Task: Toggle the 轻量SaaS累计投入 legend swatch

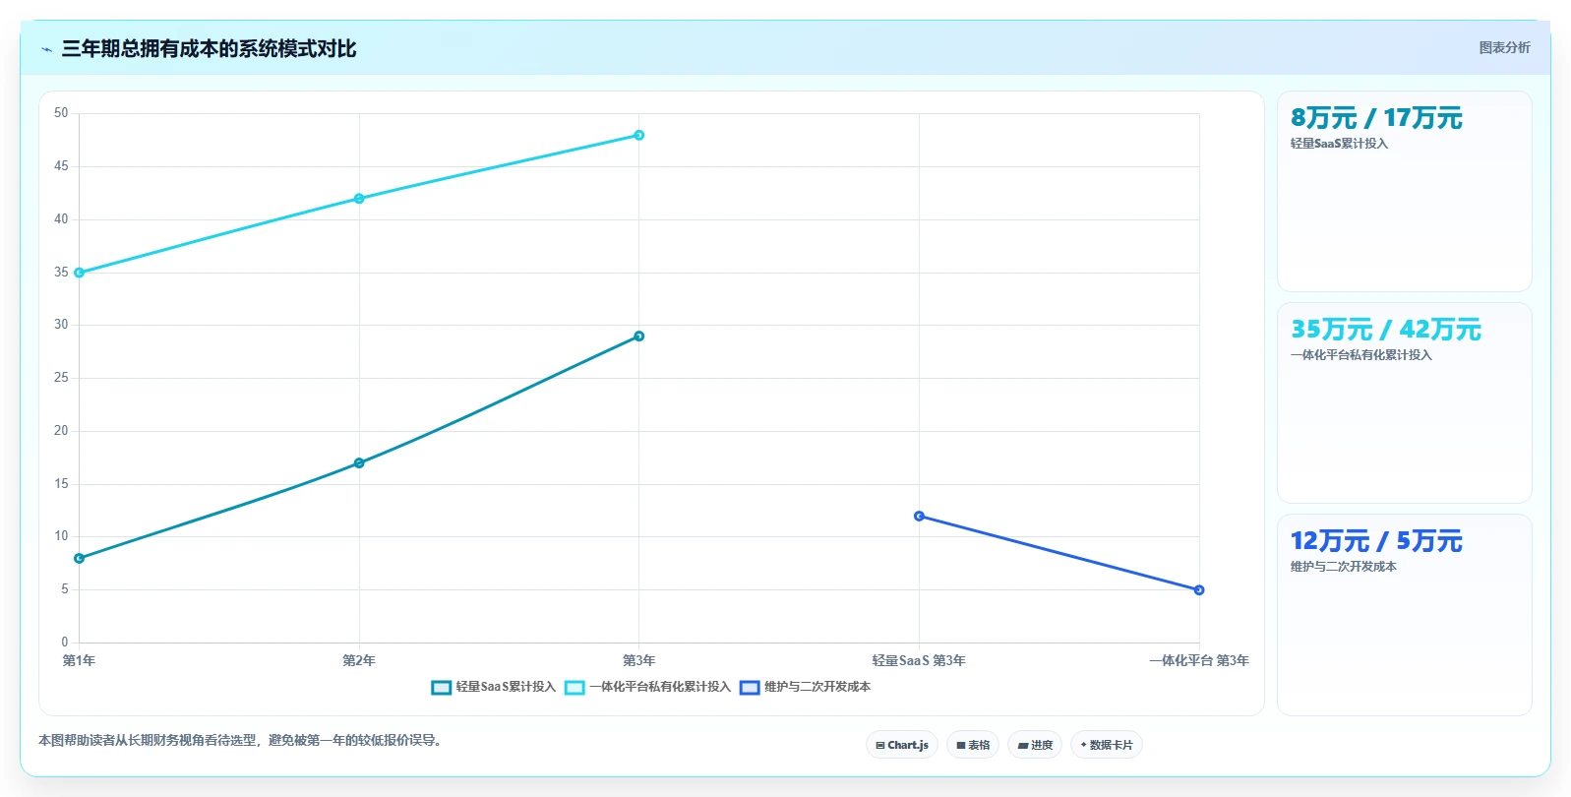Action: click(442, 688)
